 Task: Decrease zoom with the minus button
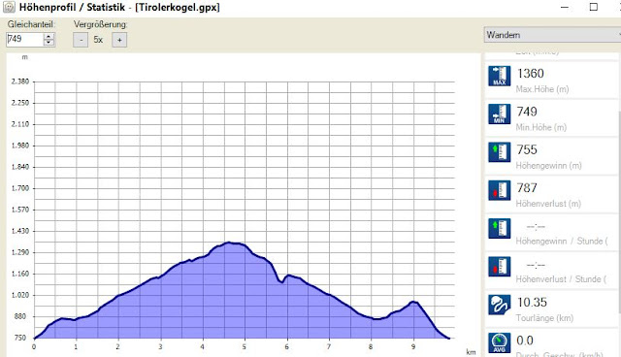[81, 40]
